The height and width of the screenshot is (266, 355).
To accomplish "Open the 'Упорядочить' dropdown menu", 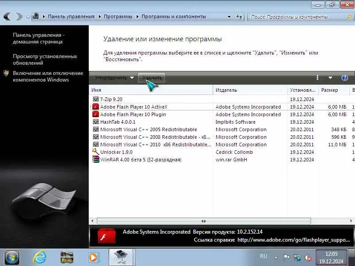I will point(114,78).
